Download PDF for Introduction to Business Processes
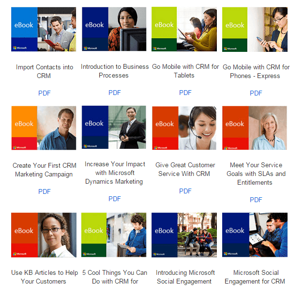This screenshot has width=304, height=286. (x=115, y=93)
